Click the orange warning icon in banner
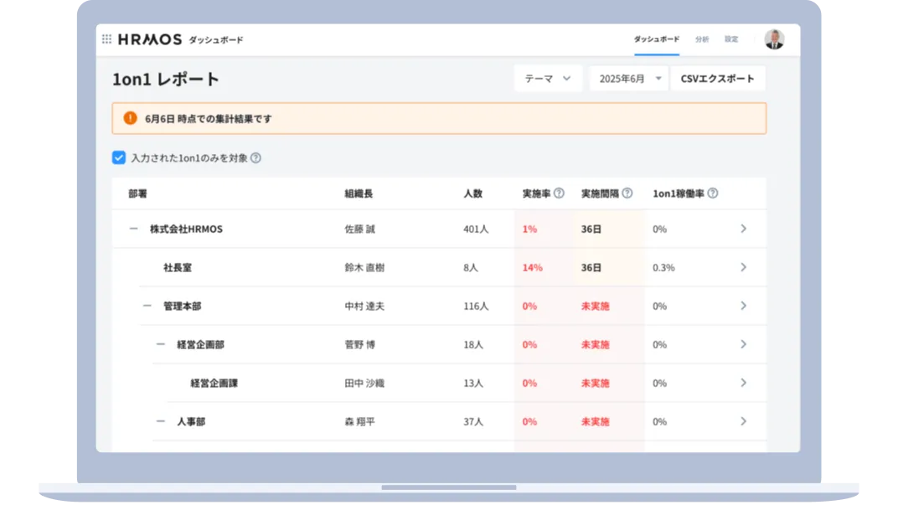The height and width of the screenshot is (505, 898). 130,118
